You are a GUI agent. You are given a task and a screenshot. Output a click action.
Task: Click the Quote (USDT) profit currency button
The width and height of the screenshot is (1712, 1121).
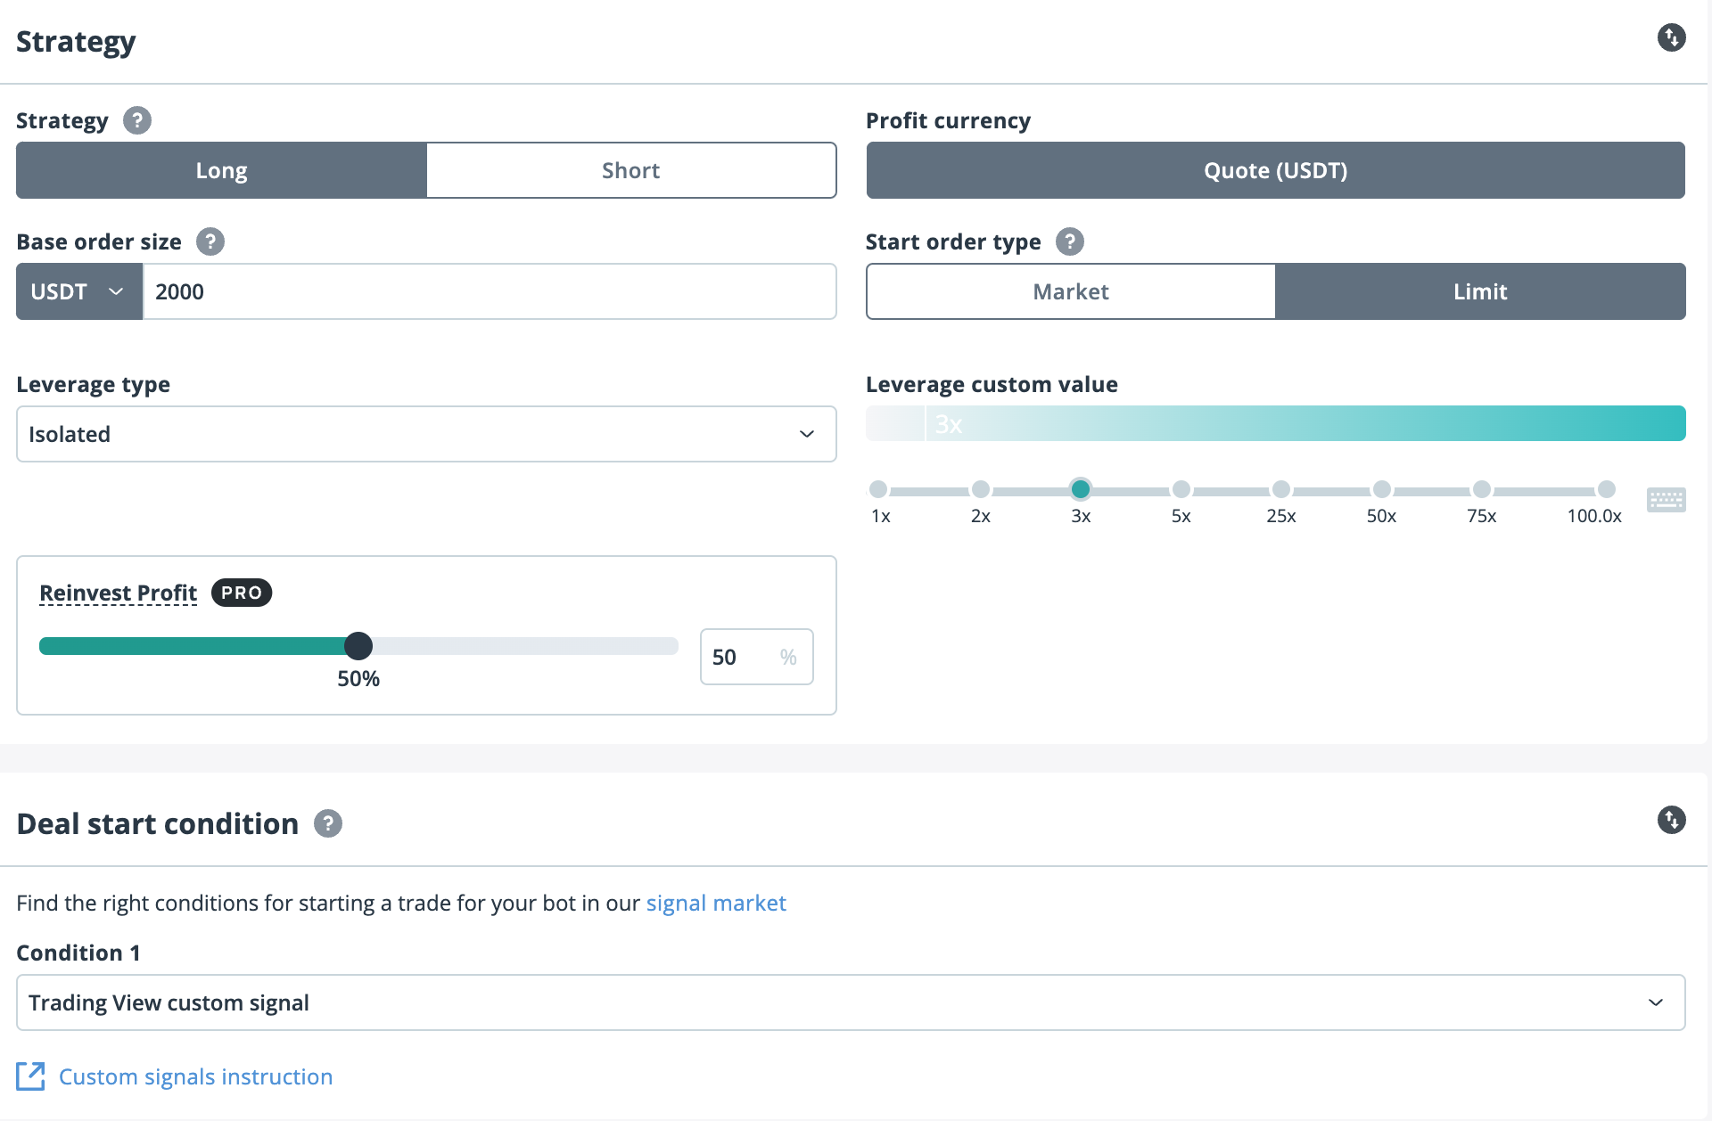(1275, 170)
